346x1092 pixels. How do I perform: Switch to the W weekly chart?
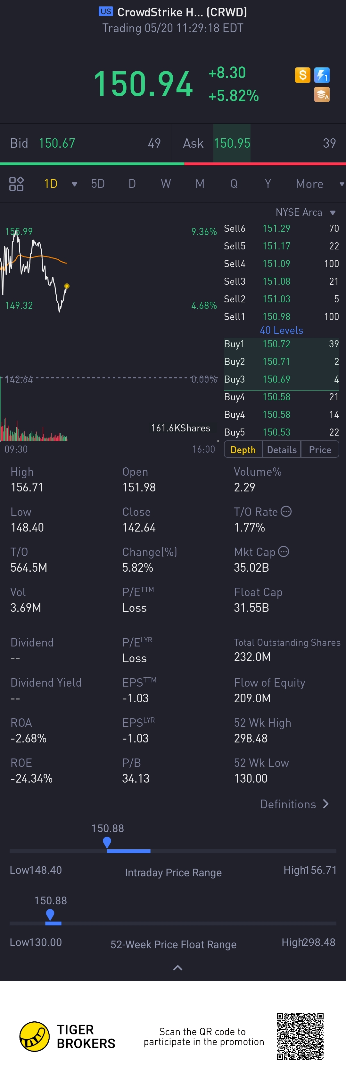pyautogui.click(x=166, y=184)
